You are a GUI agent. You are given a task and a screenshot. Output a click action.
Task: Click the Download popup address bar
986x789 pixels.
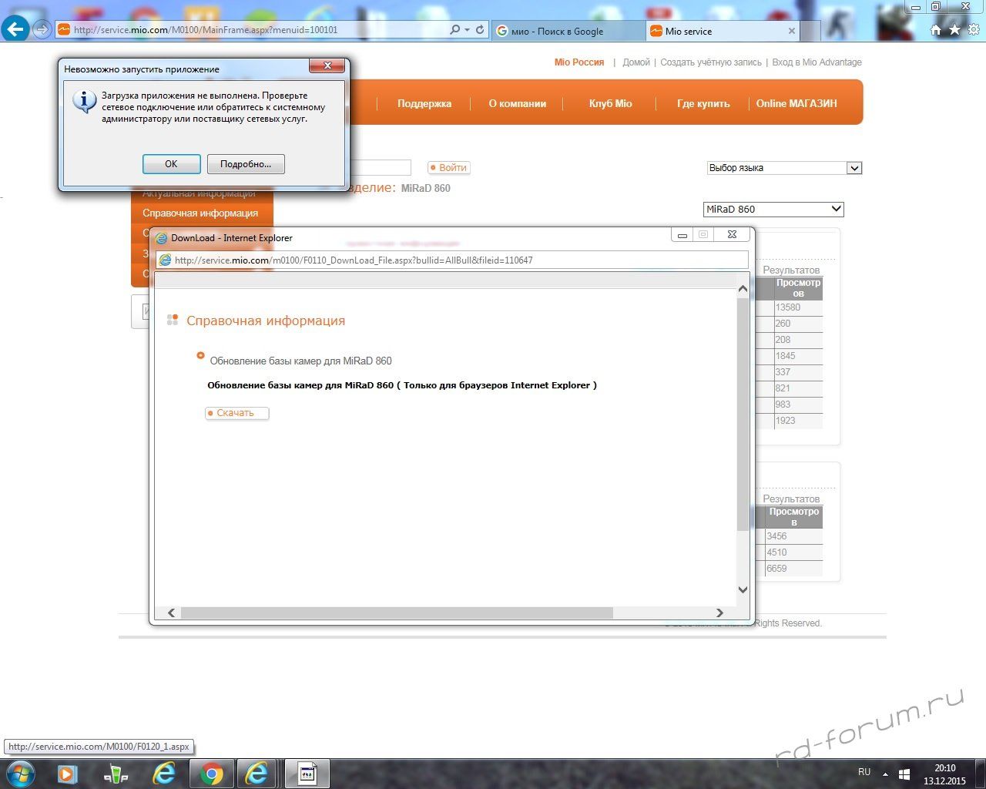(452, 260)
